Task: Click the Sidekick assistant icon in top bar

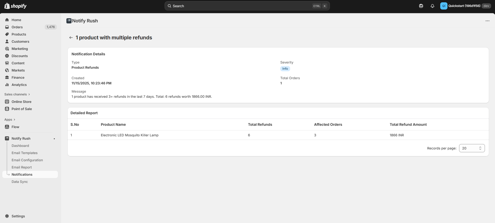Action: coord(421,6)
